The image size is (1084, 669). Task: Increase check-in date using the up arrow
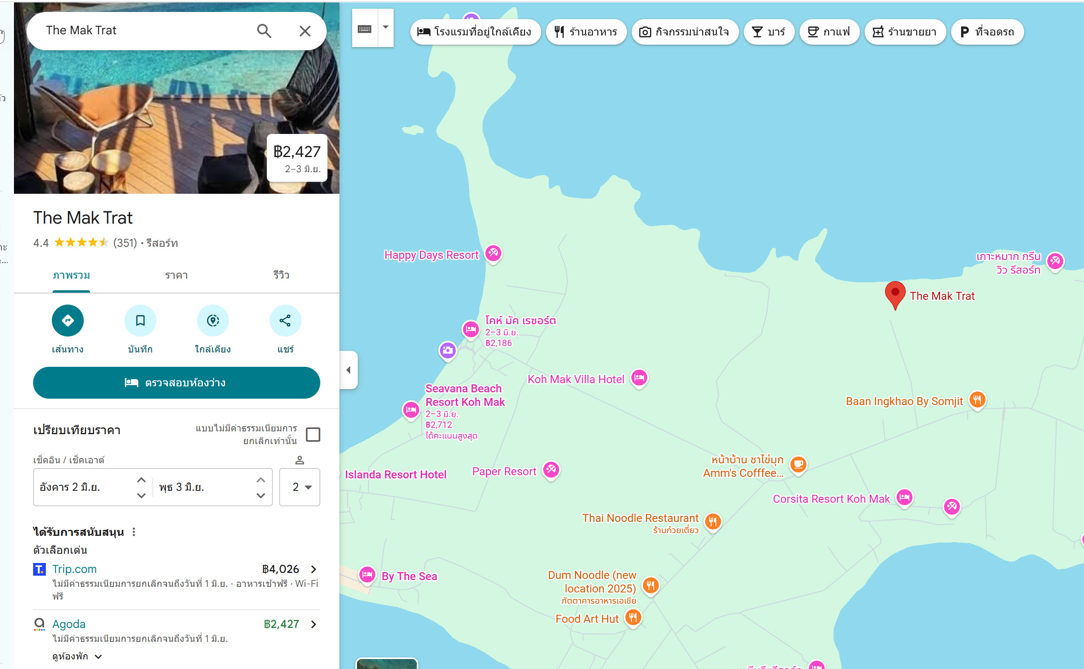[x=141, y=480]
